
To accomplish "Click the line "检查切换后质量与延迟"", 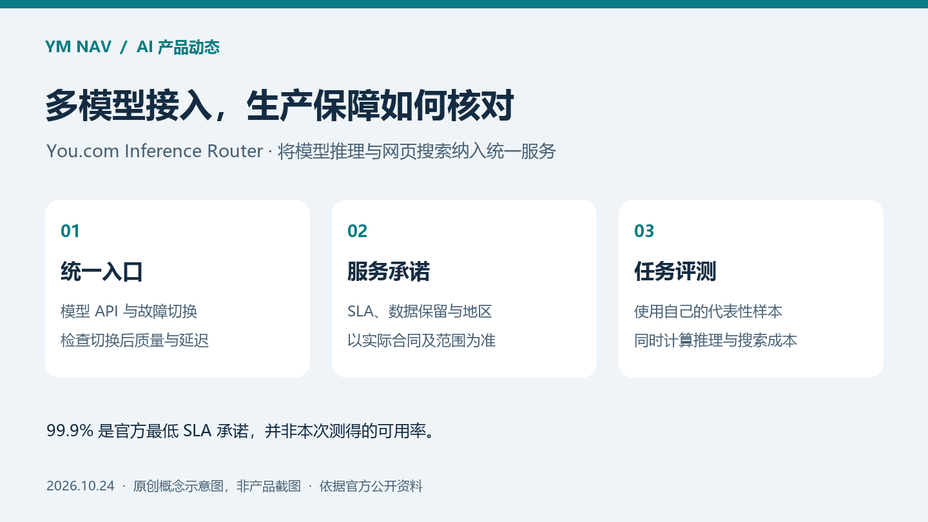I will pyautogui.click(x=135, y=340).
